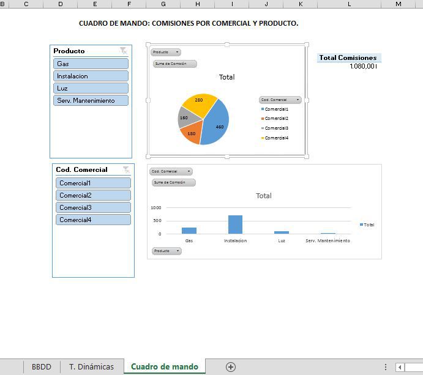
Task: Add a new sheet with plus icon
Action: coord(231,367)
